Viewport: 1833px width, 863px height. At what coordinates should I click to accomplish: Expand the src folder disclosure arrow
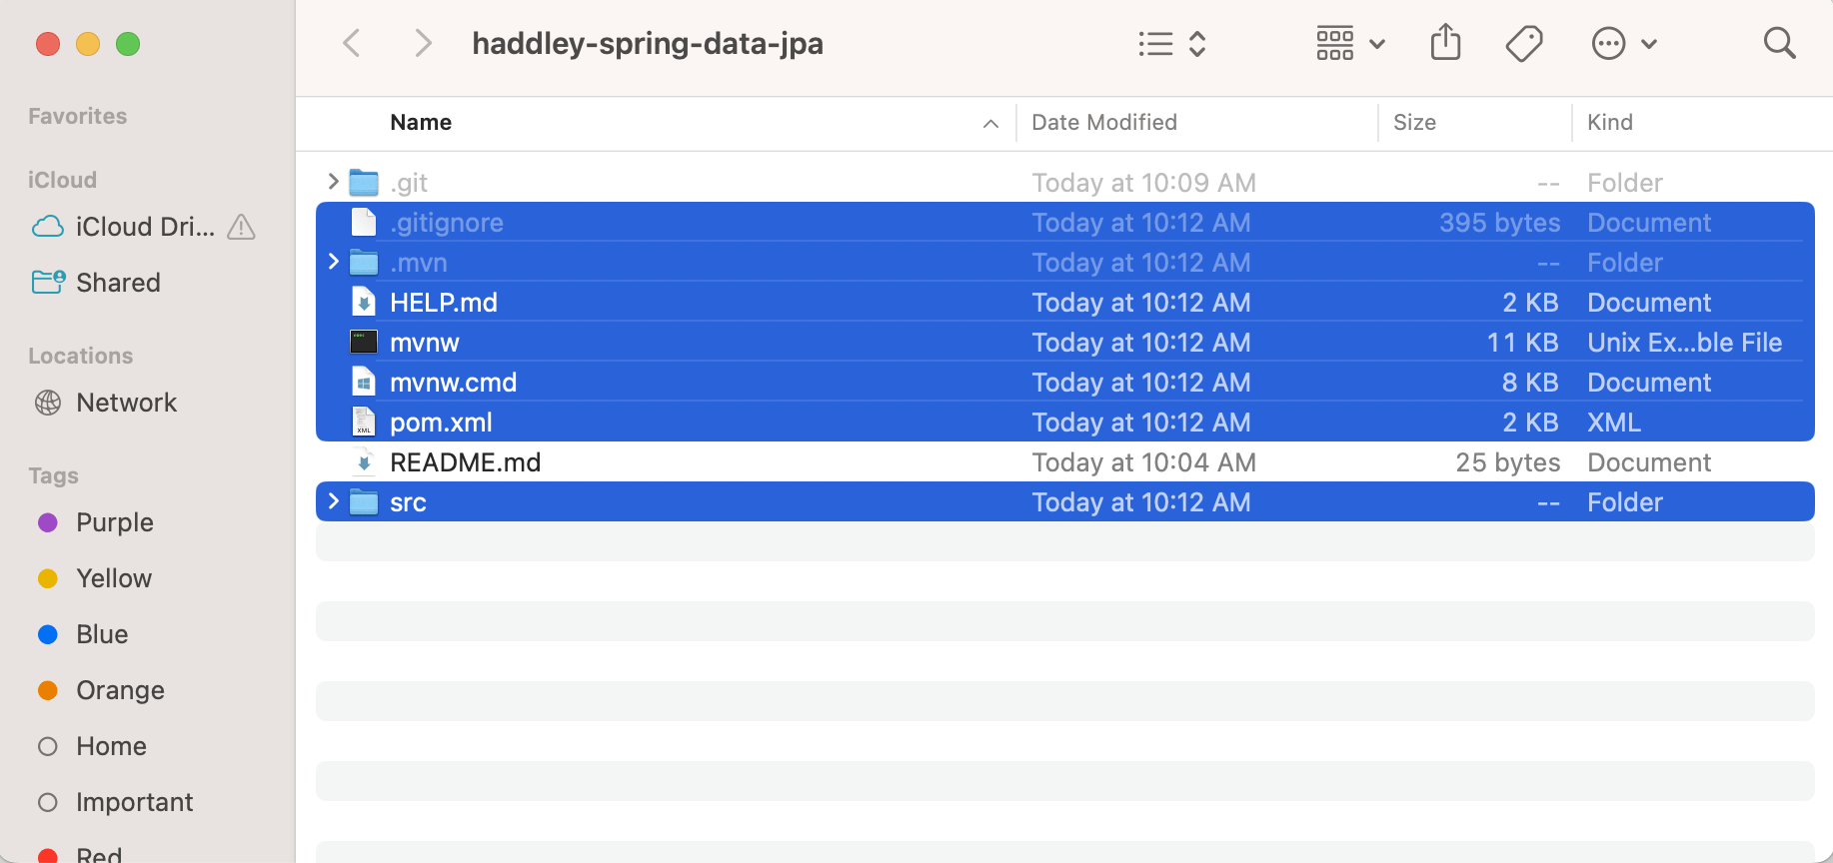click(x=334, y=501)
